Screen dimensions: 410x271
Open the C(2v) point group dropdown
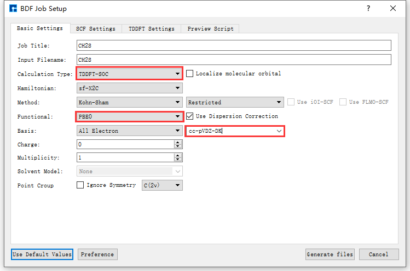tap(162, 185)
